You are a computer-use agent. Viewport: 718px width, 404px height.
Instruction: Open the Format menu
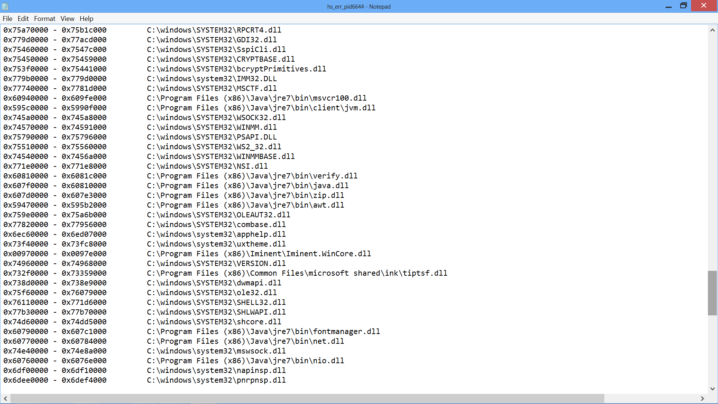[45, 19]
